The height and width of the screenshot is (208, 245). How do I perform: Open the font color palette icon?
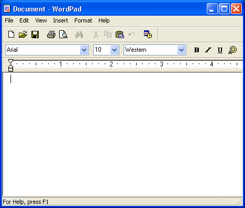pyautogui.click(x=232, y=50)
